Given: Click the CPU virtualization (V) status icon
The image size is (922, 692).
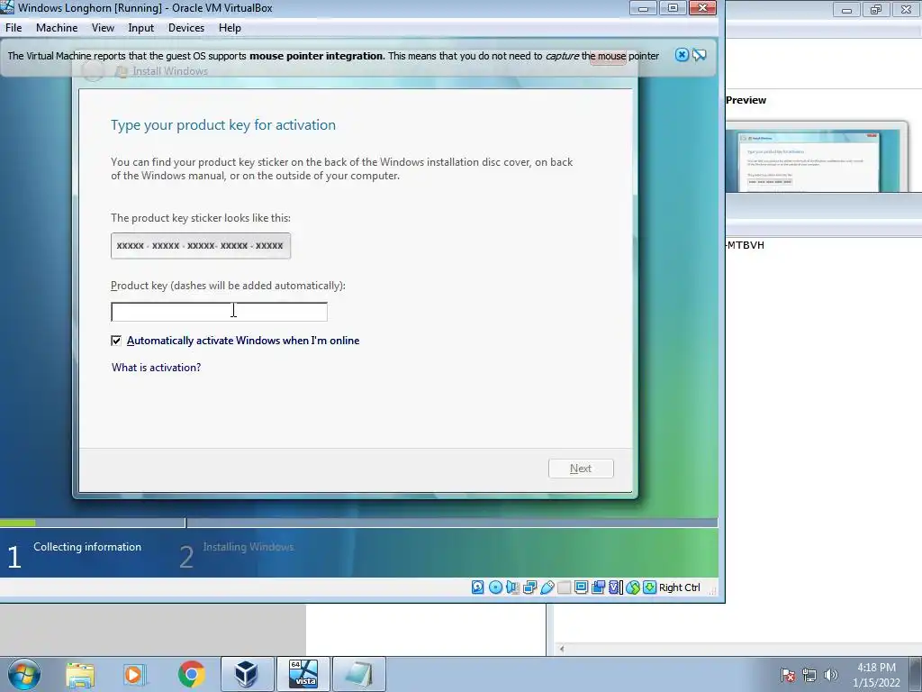Looking at the screenshot, I should coord(615,587).
